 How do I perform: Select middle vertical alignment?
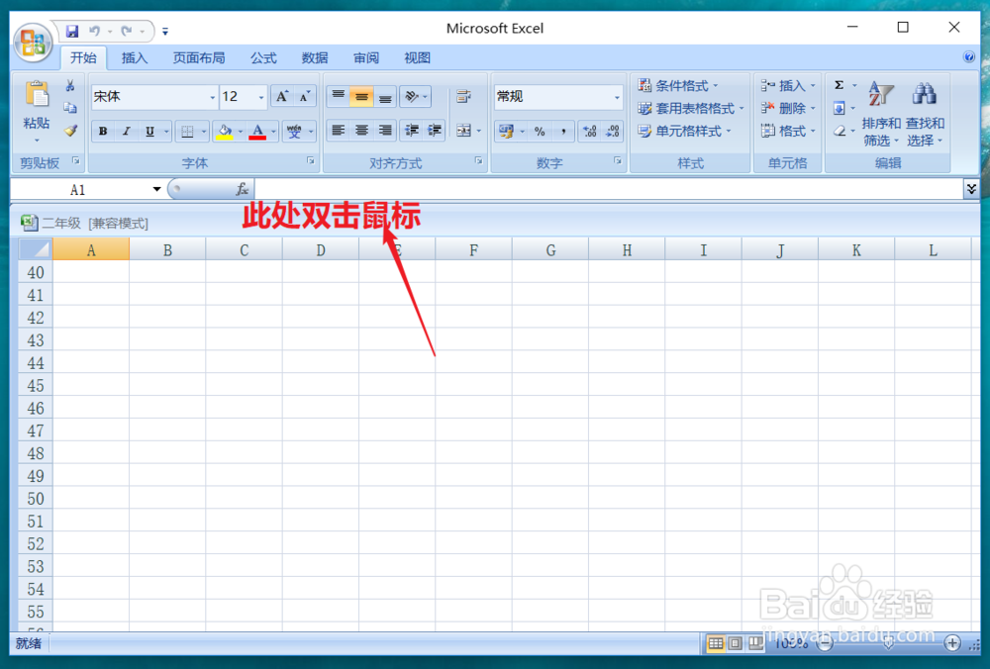pyautogui.click(x=361, y=97)
